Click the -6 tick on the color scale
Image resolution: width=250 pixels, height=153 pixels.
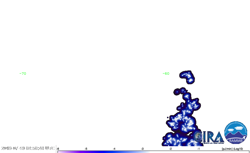click(58, 148)
